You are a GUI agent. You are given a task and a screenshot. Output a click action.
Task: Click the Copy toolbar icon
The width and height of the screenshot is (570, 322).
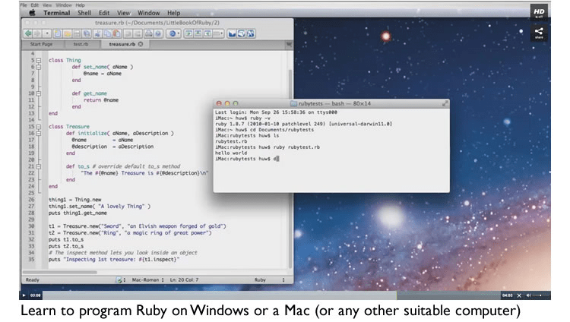(107, 34)
